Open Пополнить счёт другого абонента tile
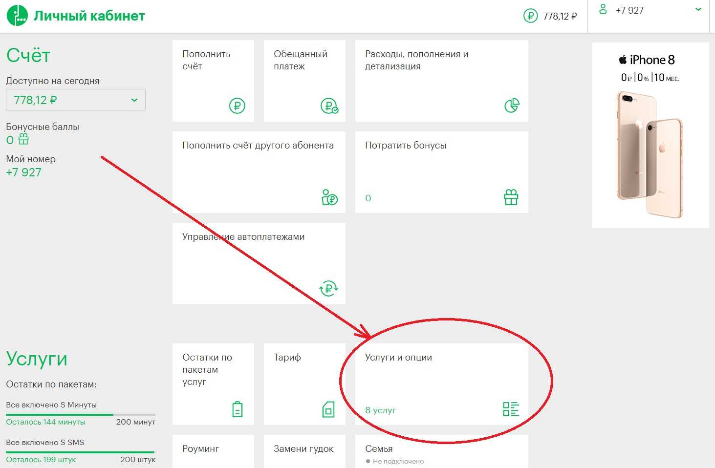 [x=259, y=171]
